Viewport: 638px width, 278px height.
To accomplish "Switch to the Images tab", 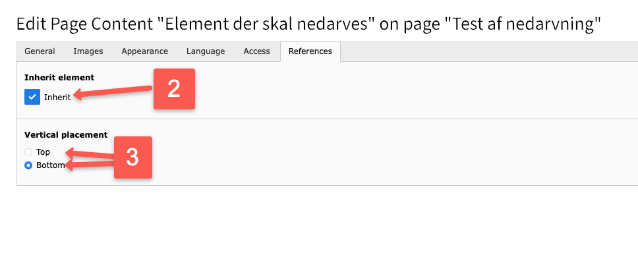I will [x=88, y=51].
